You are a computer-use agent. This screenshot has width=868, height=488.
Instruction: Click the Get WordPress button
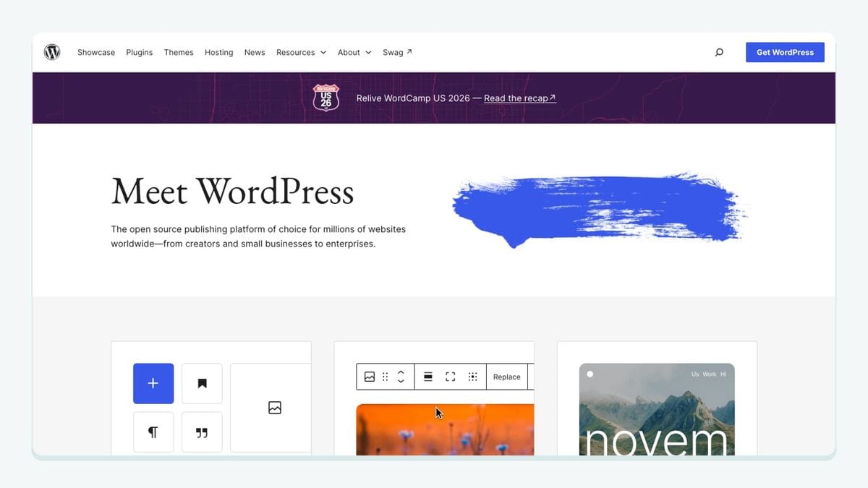785,52
